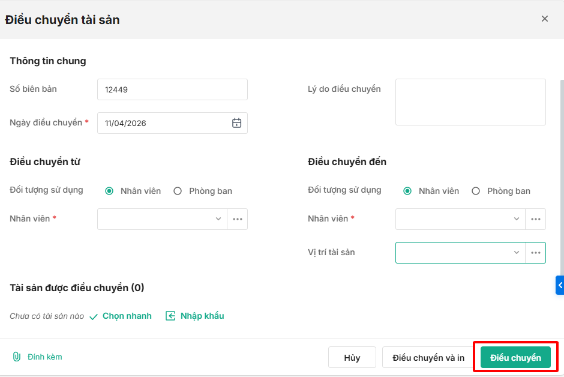Expand the source Nhân viên dropdown
The width and height of the screenshot is (564, 377).
(x=218, y=219)
